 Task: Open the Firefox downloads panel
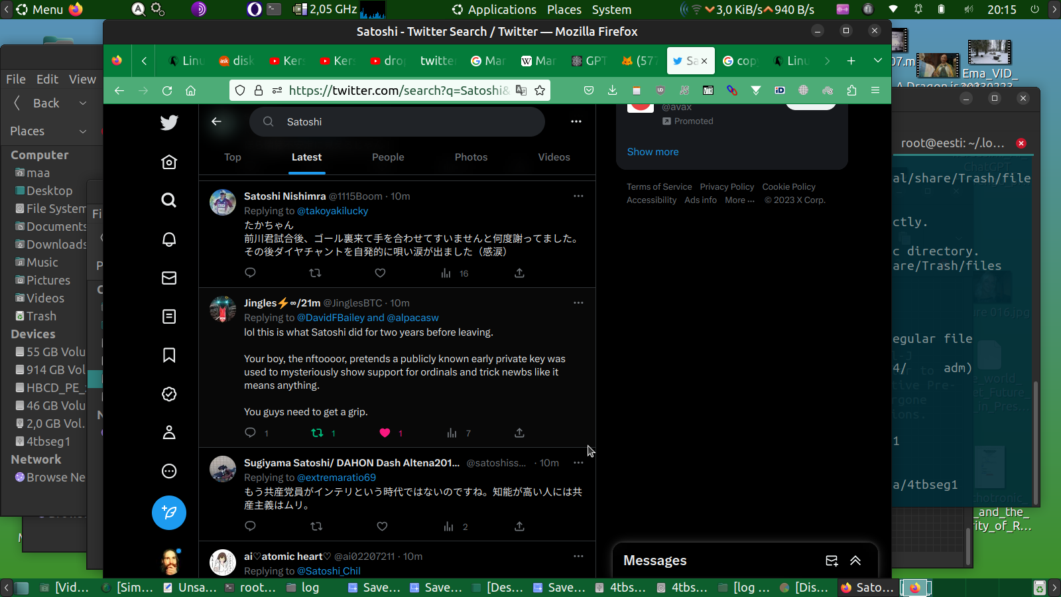pyautogui.click(x=612, y=90)
